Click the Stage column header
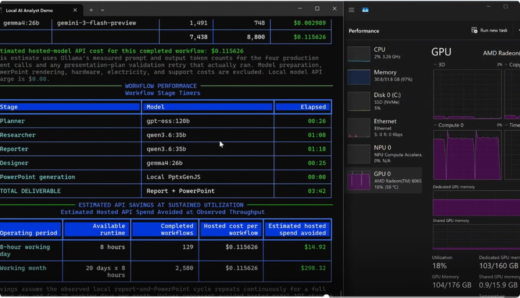This screenshot has height=298, width=520. (x=70, y=107)
